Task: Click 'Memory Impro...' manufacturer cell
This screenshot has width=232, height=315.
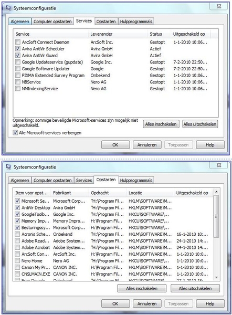Action: pos(69,221)
